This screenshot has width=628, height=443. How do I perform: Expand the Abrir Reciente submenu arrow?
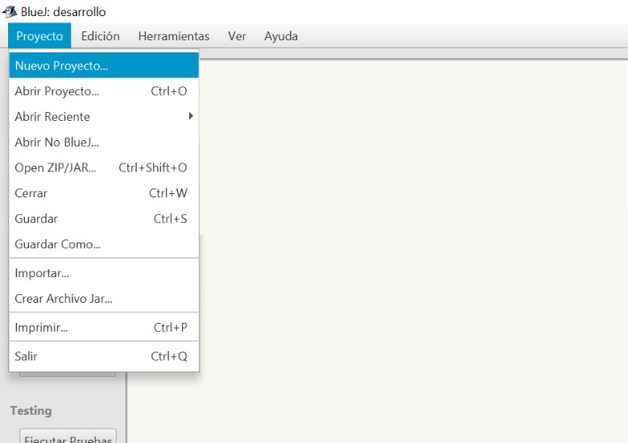coord(191,117)
